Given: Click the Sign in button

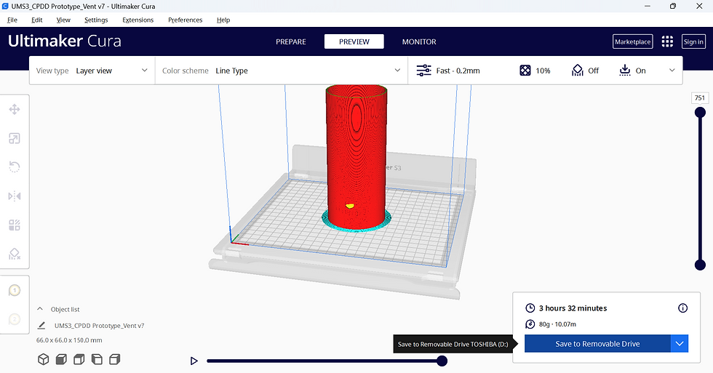Looking at the screenshot, I should pos(693,41).
